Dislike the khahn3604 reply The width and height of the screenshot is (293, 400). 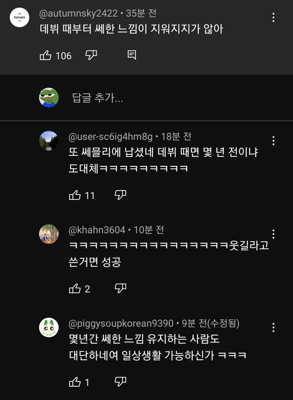tap(120, 289)
